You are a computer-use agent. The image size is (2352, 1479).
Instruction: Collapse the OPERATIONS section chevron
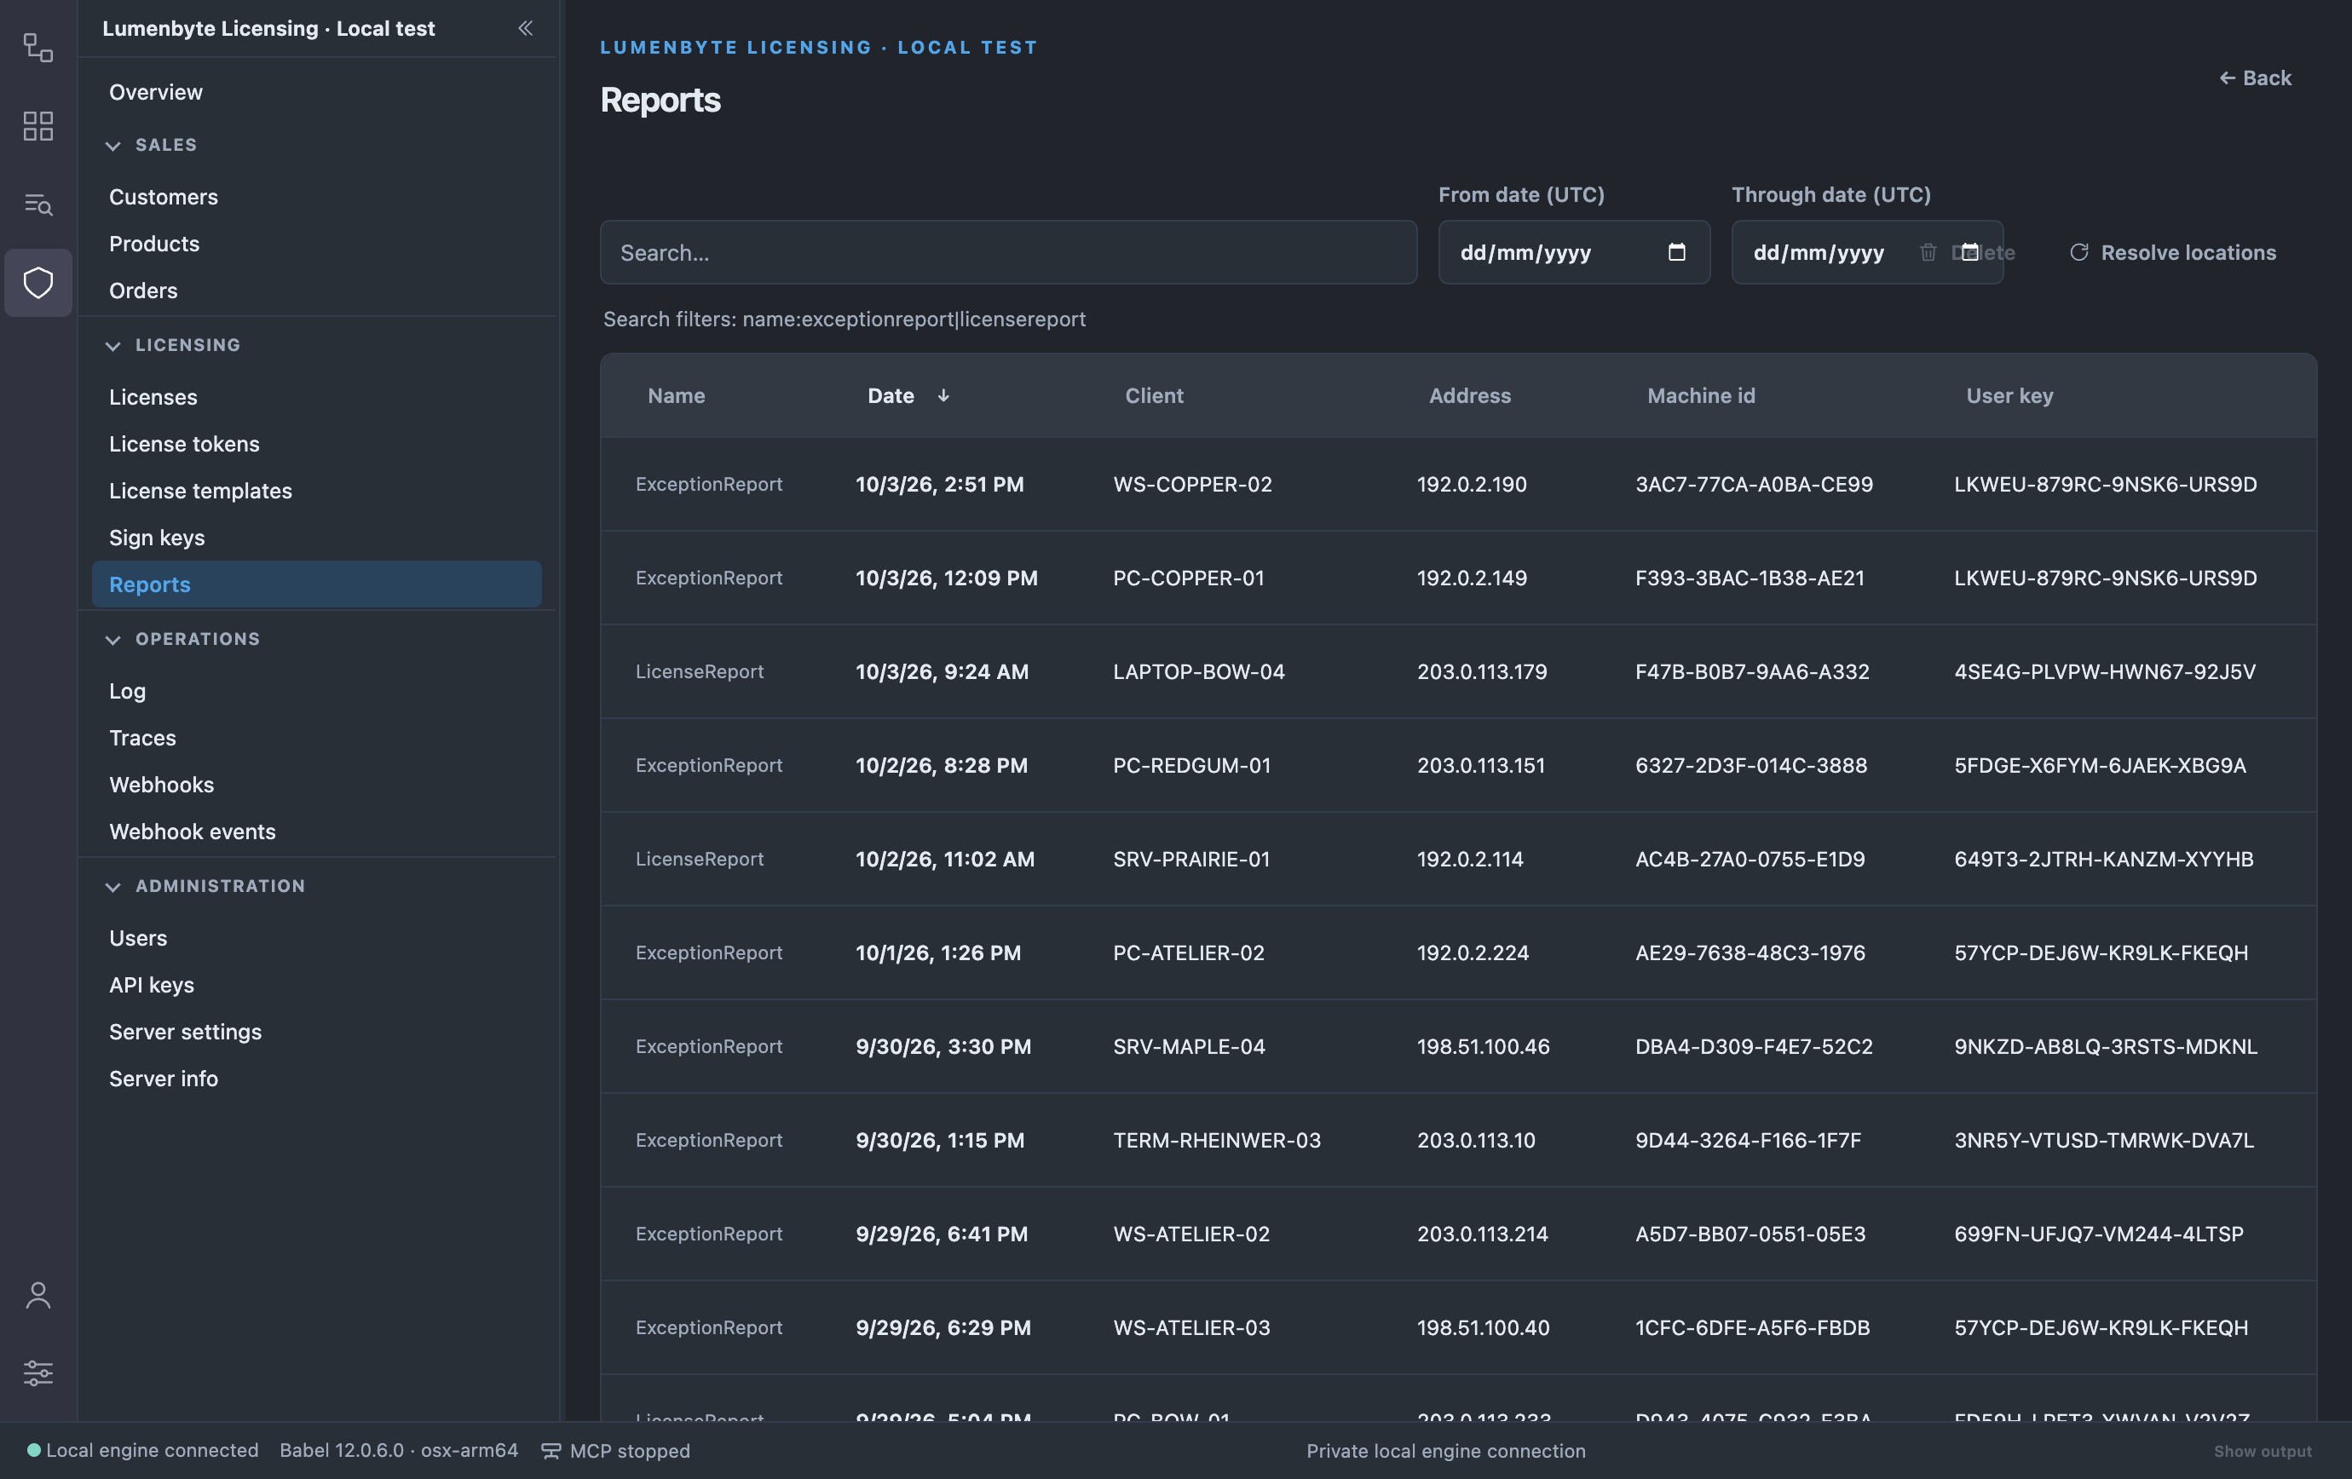point(113,640)
